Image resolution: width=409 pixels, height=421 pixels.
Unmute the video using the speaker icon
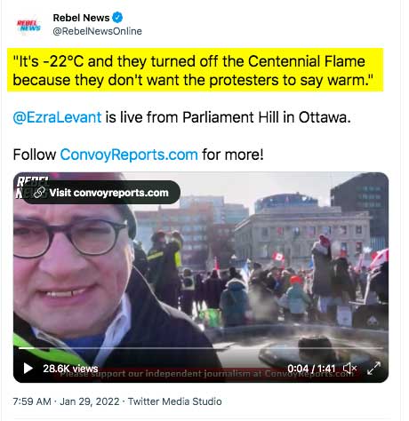coord(349,369)
